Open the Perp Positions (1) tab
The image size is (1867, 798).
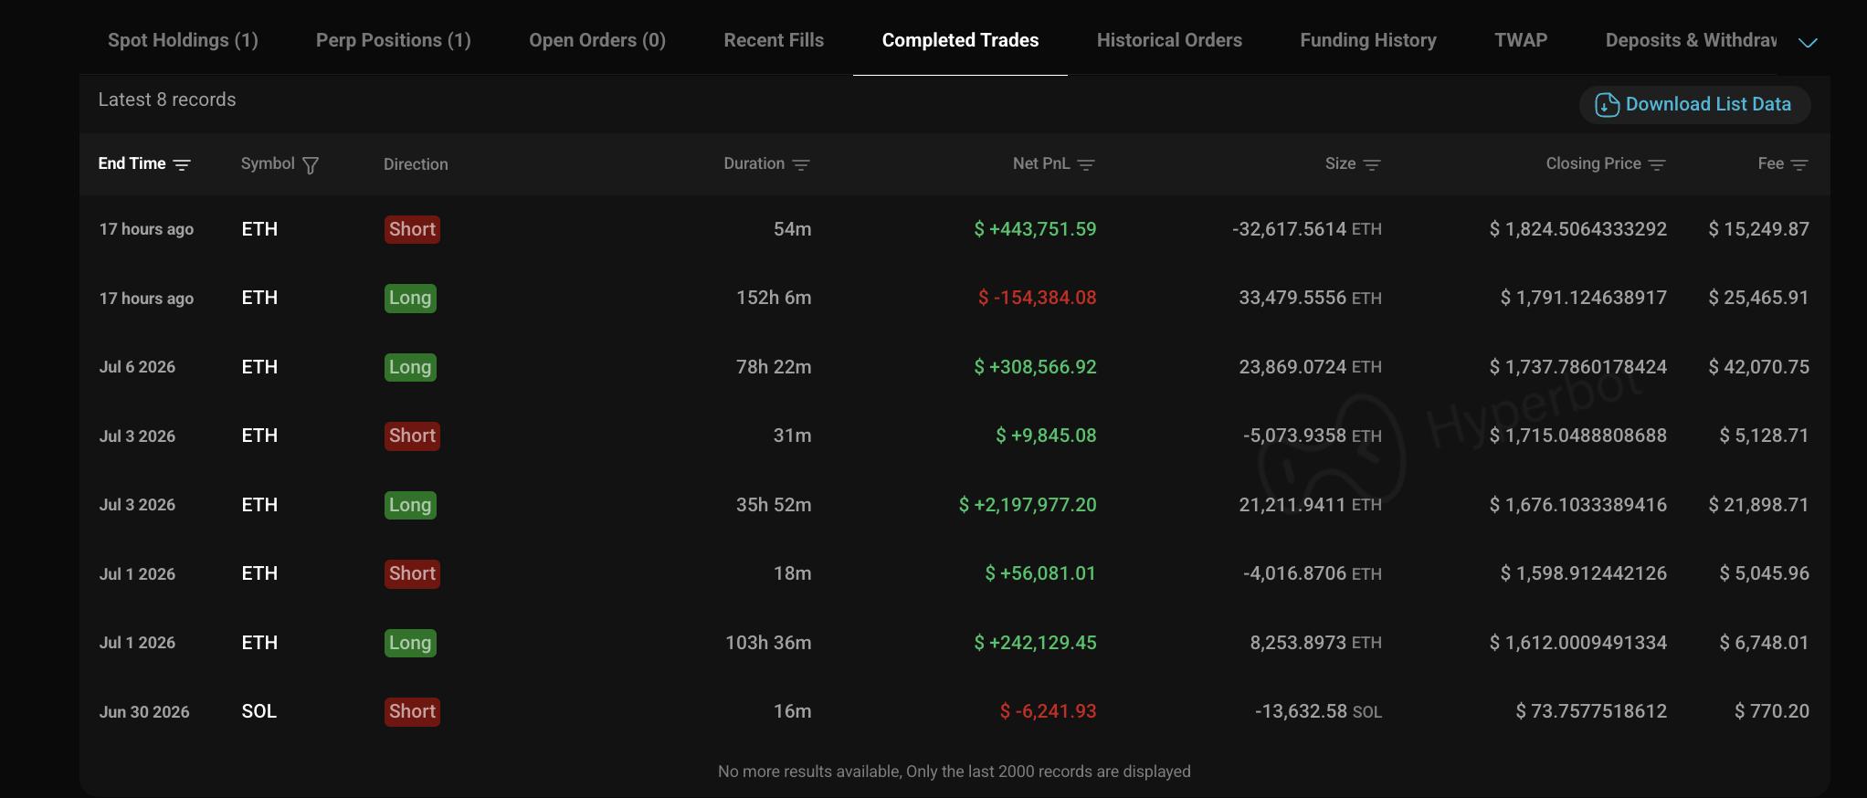click(394, 40)
